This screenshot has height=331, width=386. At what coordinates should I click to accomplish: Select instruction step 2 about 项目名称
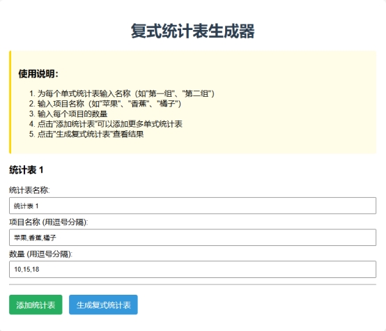click(105, 104)
